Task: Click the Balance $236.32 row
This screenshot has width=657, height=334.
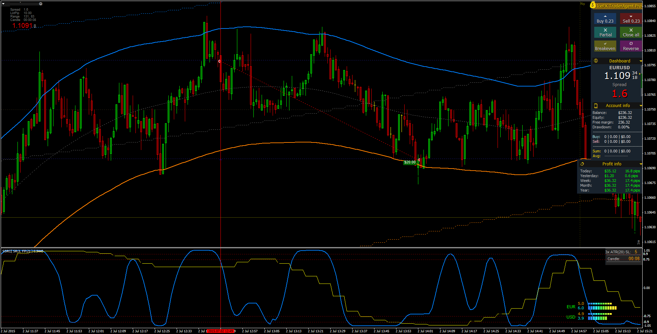Action: tap(612, 113)
